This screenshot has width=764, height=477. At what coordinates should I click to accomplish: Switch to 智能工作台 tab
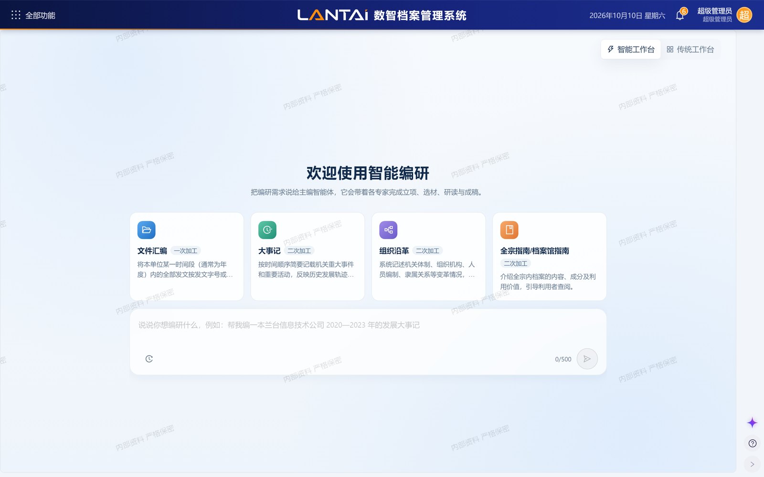[631, 49]
